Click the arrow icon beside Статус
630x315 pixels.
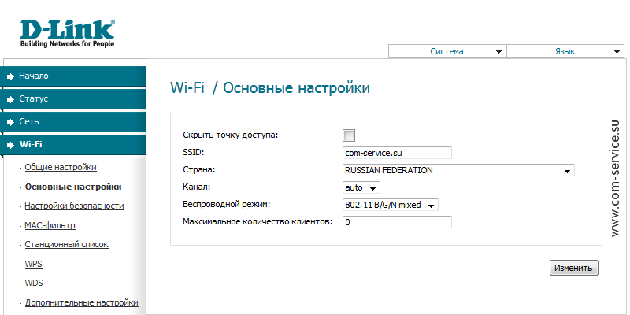point(11,99)
